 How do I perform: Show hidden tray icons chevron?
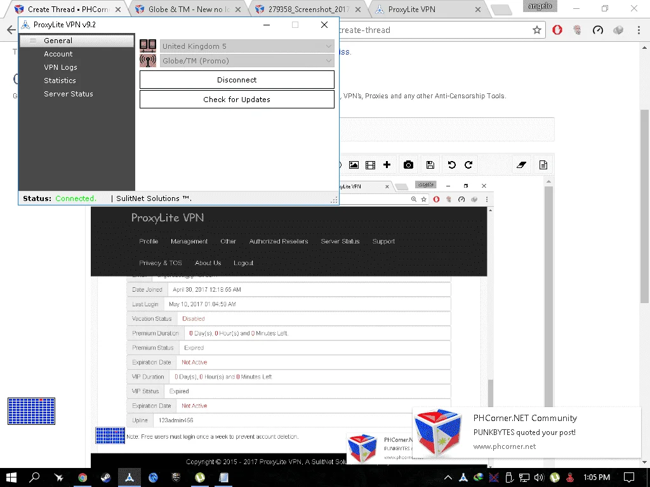(x=448, y=477)
